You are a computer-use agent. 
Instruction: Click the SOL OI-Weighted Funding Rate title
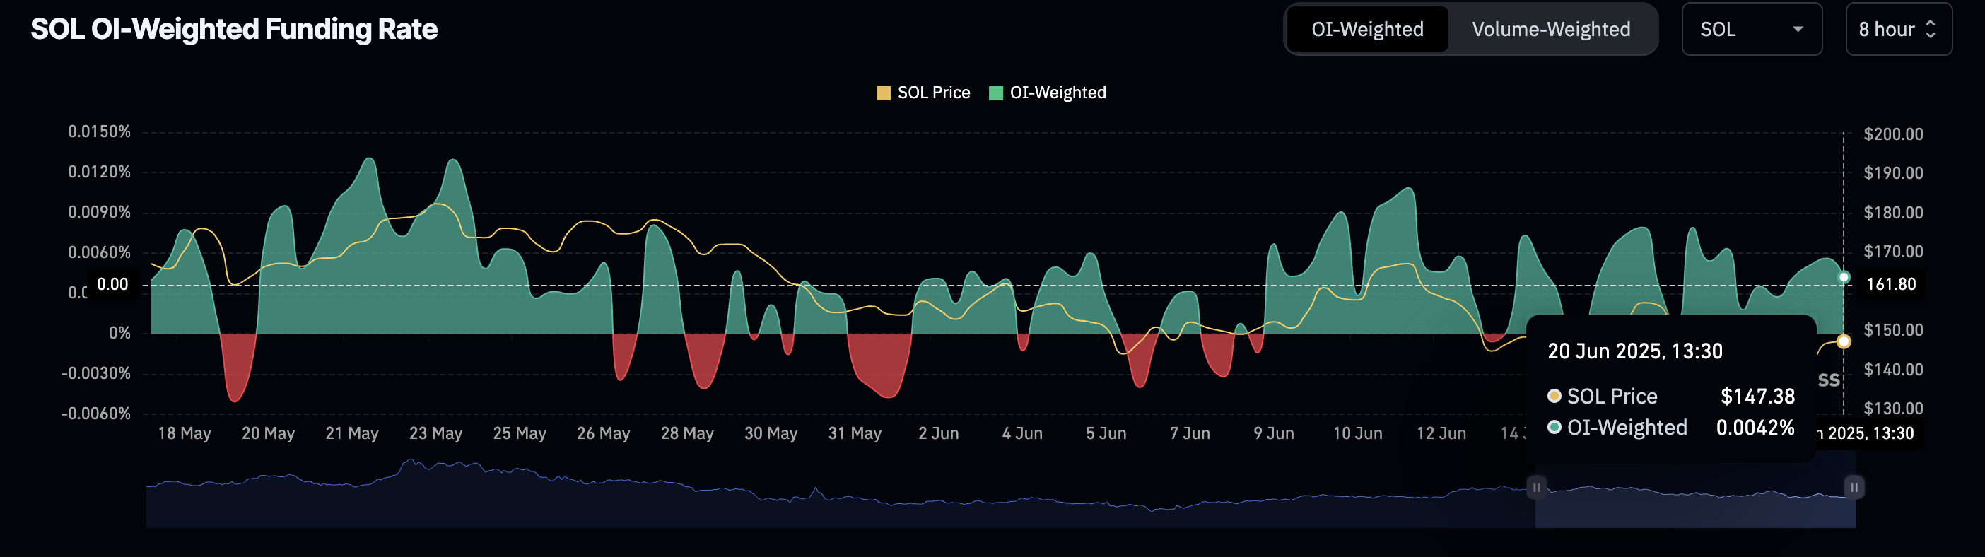[233, 29]
